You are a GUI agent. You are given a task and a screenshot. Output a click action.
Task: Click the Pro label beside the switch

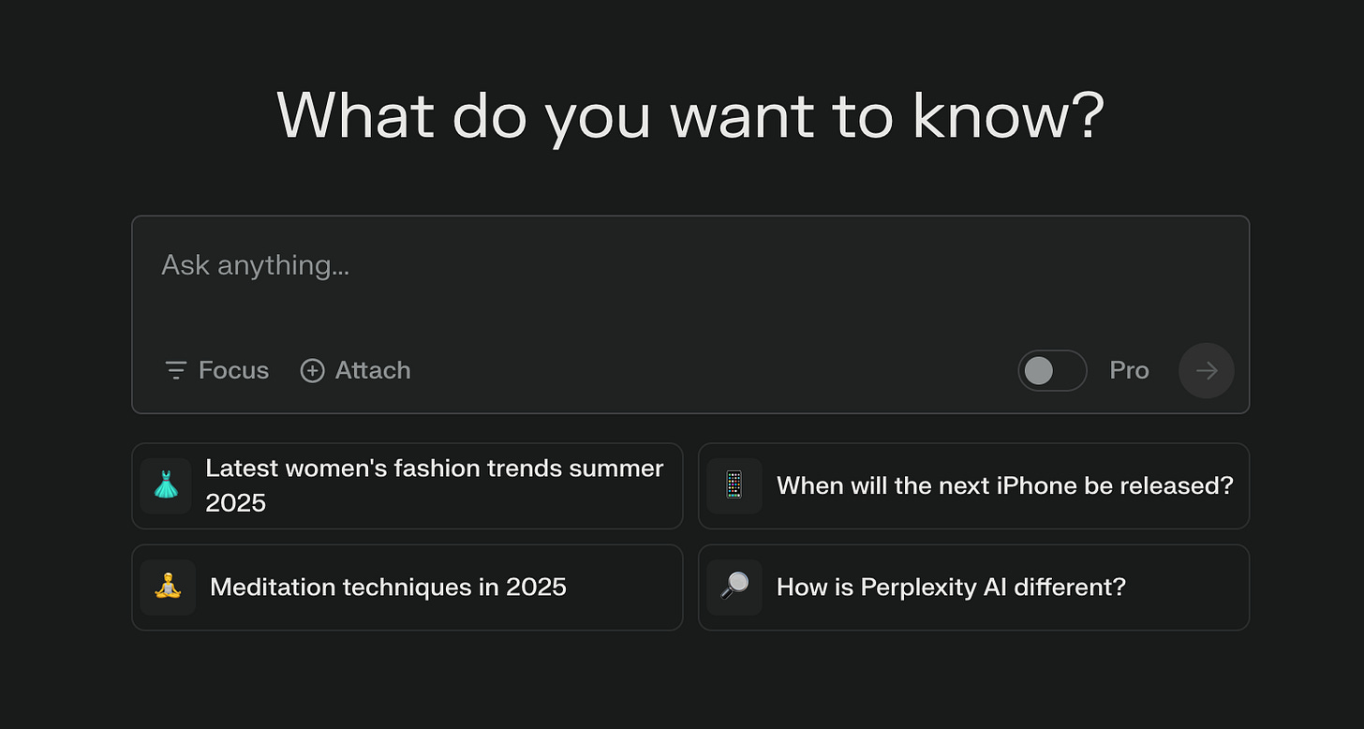pos(1129,370)
